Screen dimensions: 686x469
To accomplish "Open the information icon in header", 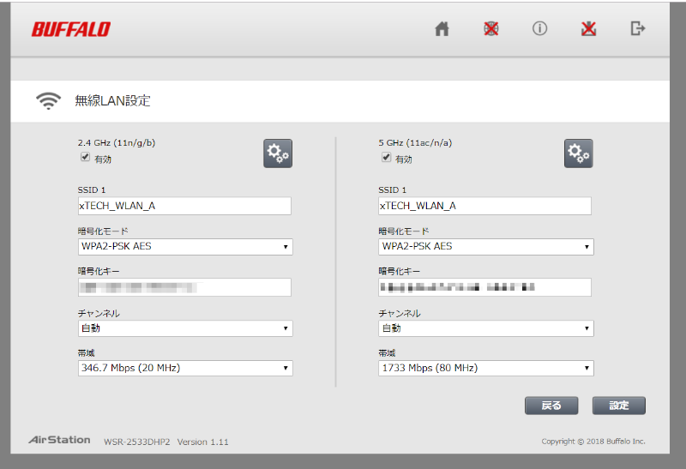I will coord(539,28).
